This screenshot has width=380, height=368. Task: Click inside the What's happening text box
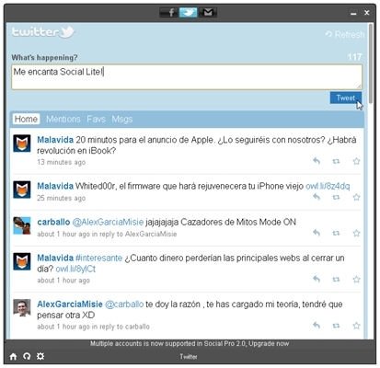point(187,76)
